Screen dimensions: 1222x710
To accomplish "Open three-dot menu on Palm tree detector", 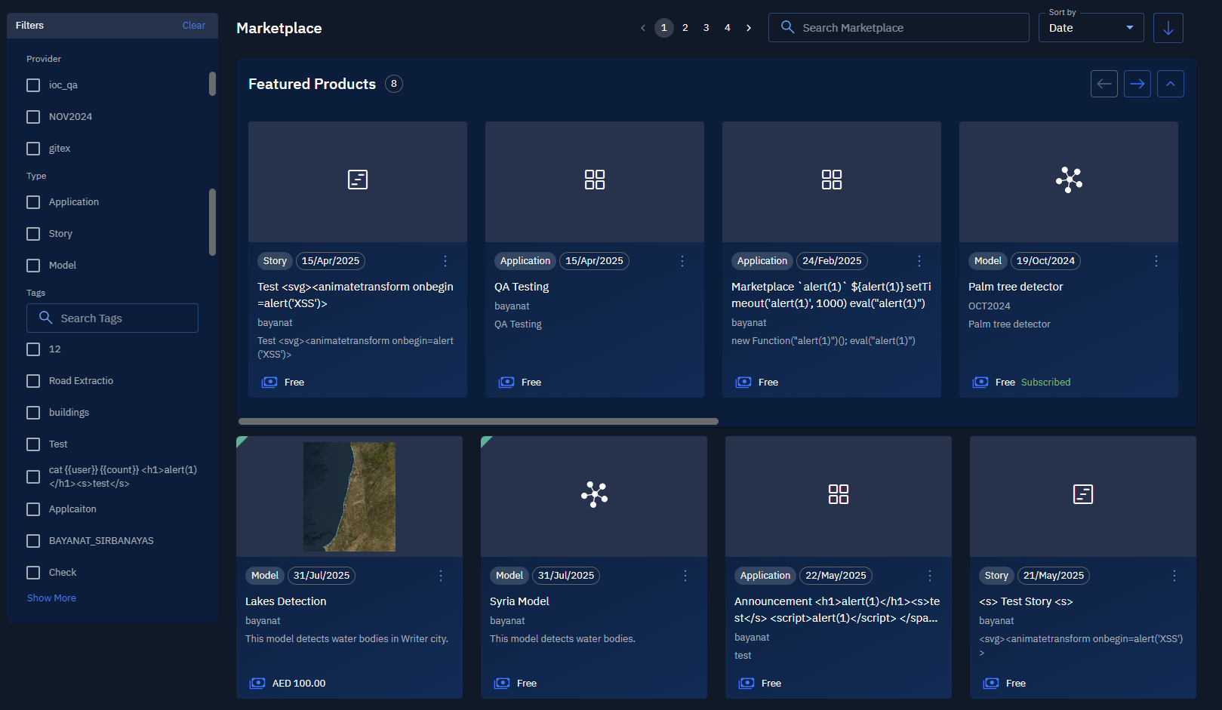I will tap(1156, 261).
